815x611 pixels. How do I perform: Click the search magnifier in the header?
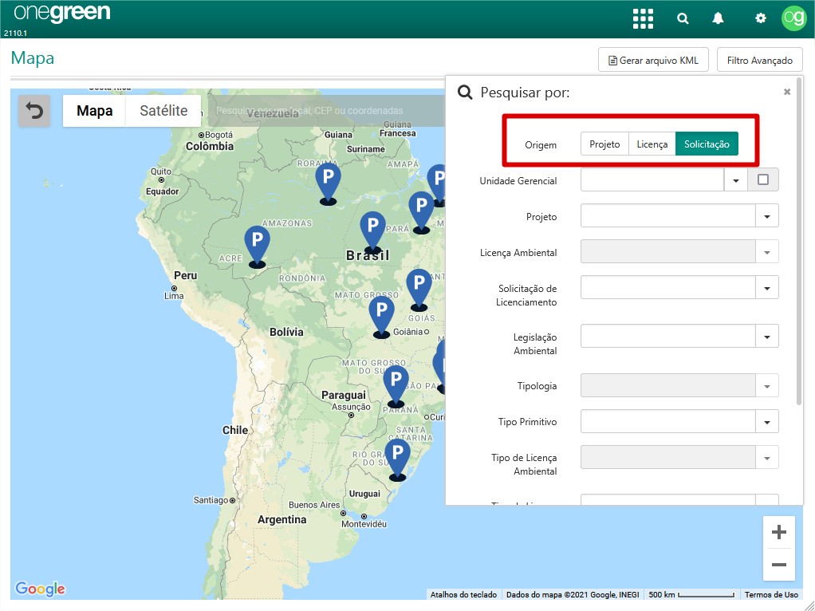click(683, 18)
